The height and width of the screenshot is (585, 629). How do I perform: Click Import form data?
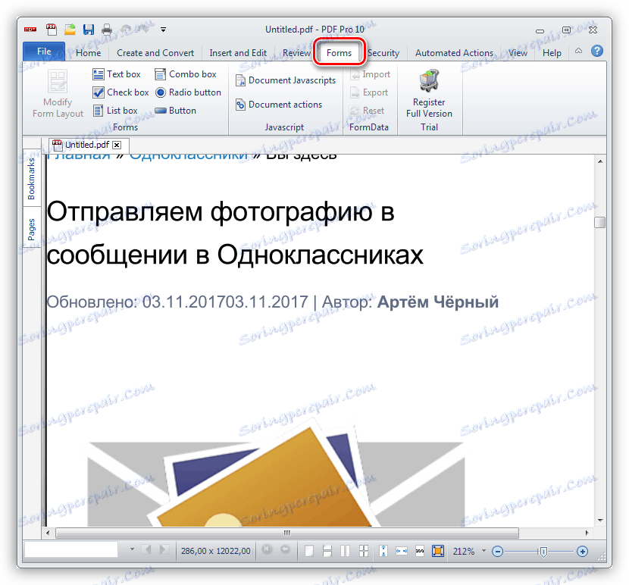[371, 74]
